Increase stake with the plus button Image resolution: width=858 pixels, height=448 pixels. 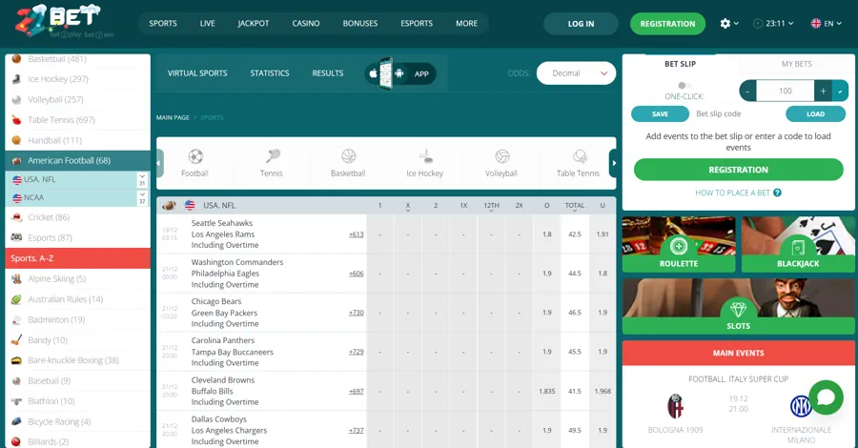823,91
